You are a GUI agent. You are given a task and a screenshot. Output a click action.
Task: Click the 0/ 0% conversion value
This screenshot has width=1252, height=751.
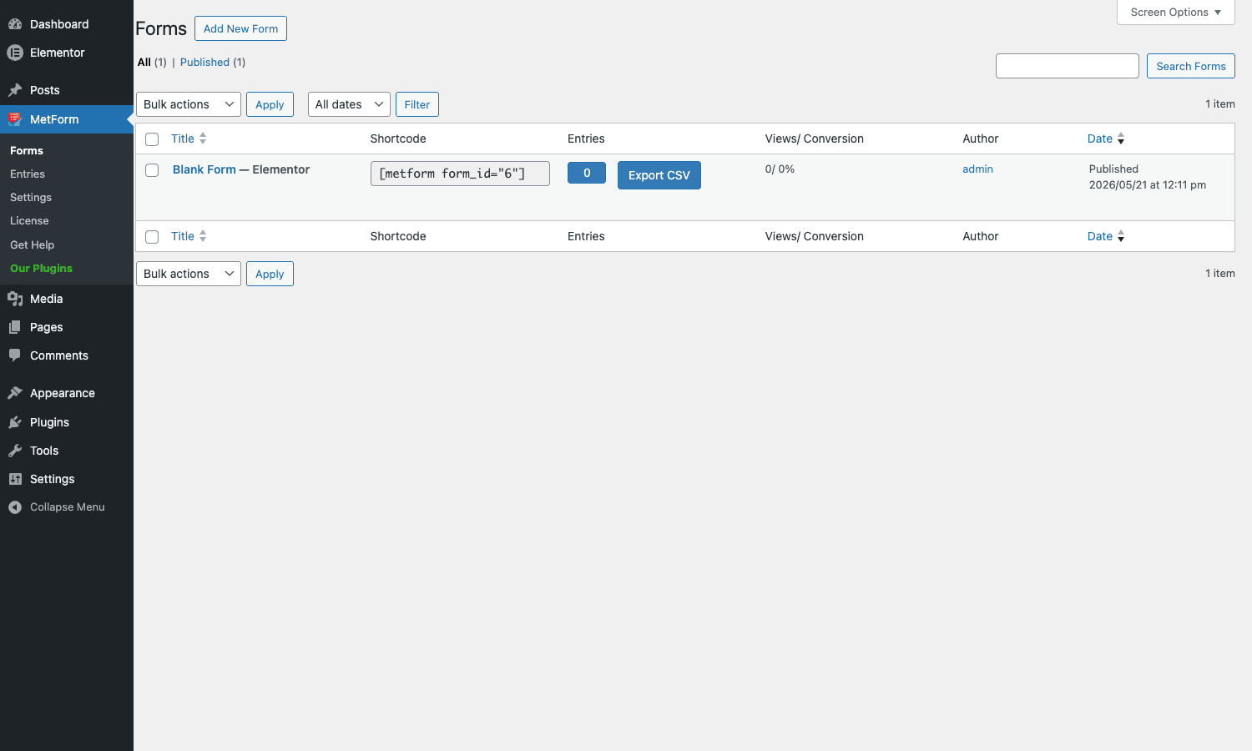[780, 169]
